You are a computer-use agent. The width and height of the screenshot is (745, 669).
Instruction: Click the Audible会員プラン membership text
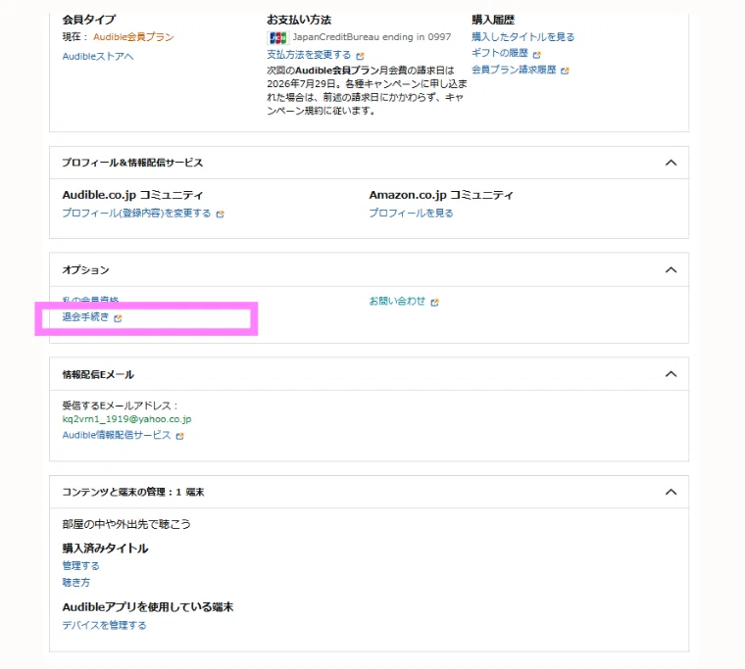coord(133,37)
